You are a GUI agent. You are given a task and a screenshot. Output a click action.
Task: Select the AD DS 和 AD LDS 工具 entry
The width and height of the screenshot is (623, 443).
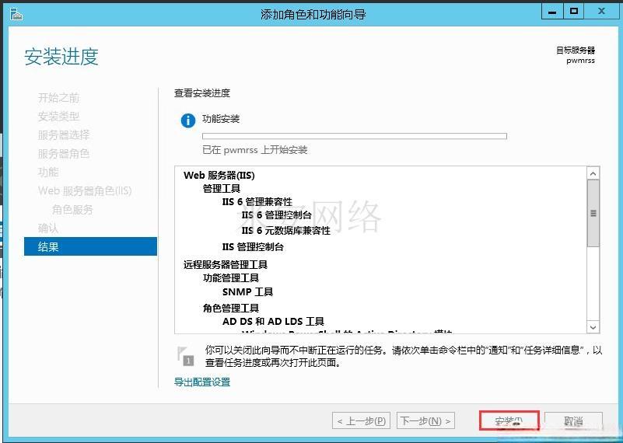pyautogui.click(x=273, y=321)
